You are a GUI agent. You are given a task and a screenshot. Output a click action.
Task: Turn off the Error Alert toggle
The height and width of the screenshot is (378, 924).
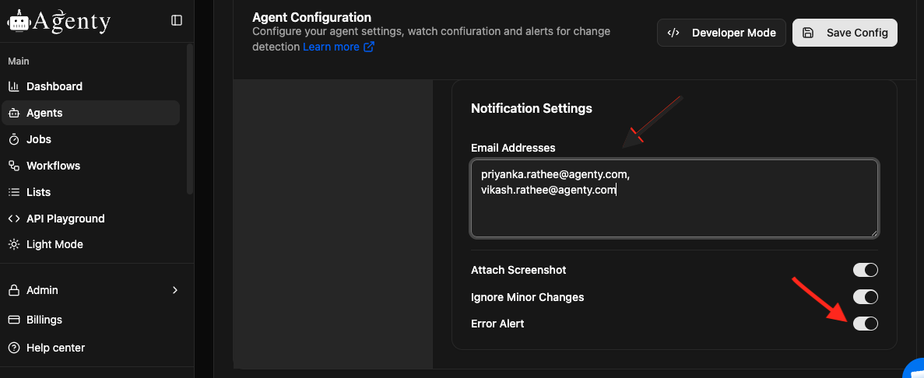[866, 324]
